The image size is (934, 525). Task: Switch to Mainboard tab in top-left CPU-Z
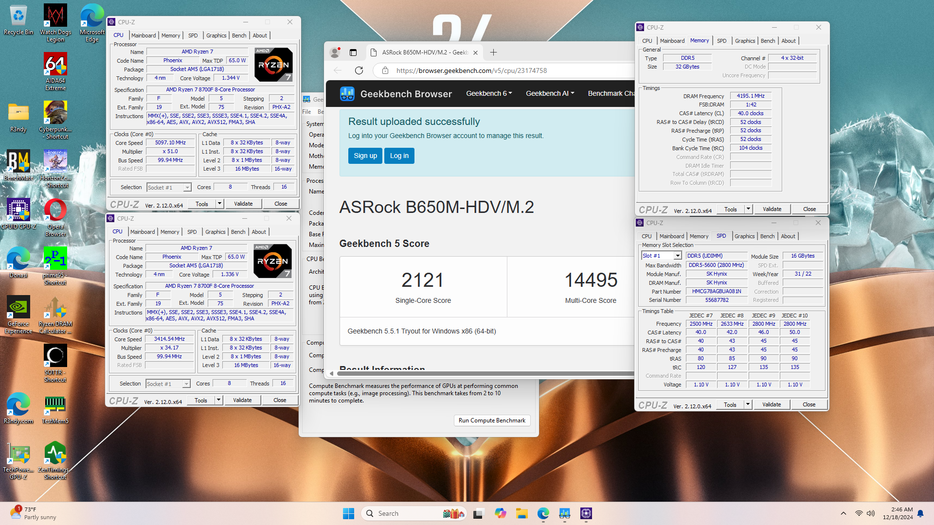(144, 35)
